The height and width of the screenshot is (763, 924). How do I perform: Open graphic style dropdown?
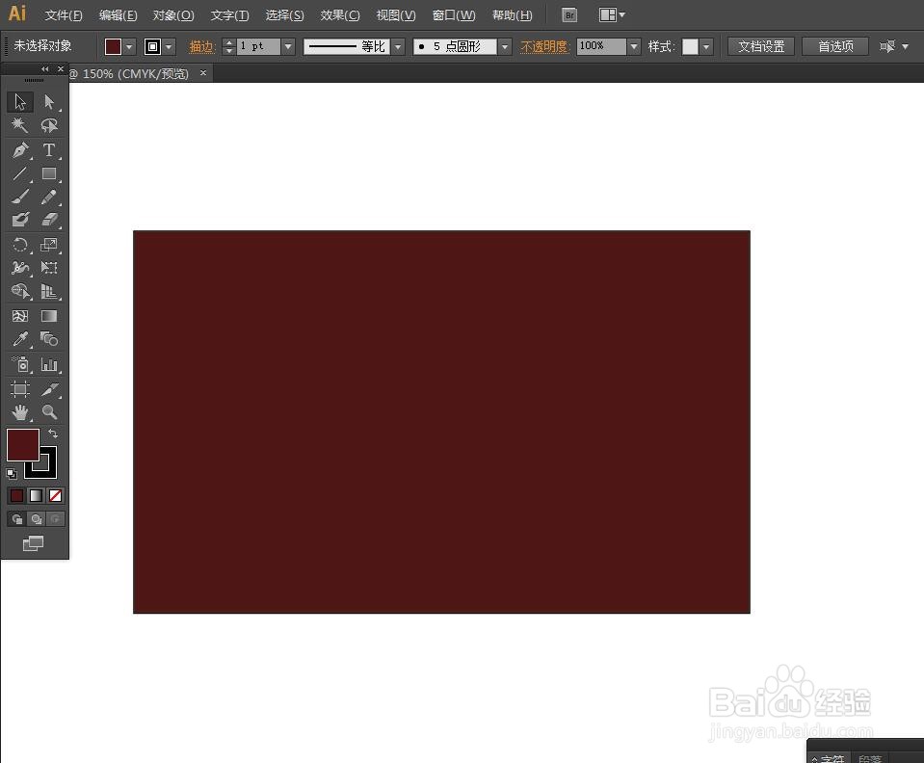[706, 46]
